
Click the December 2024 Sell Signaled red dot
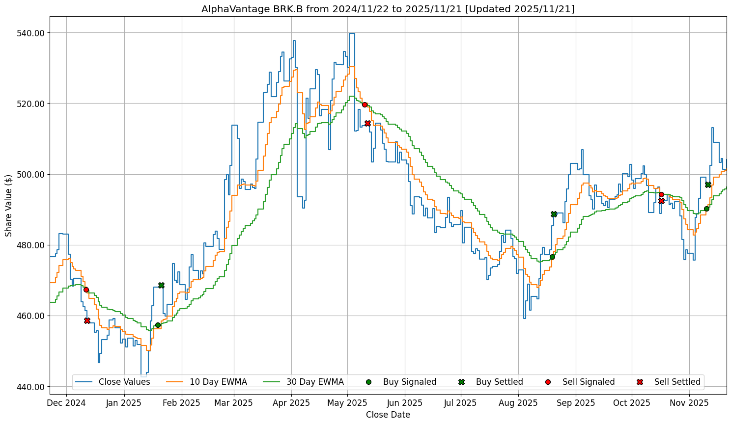pyautogui.click(x=86, y=290)
